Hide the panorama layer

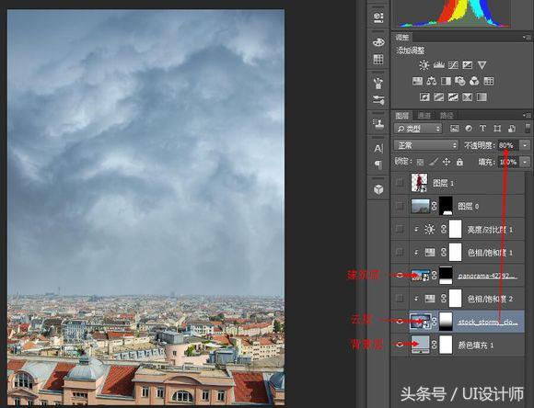click(x=400, y=275)
